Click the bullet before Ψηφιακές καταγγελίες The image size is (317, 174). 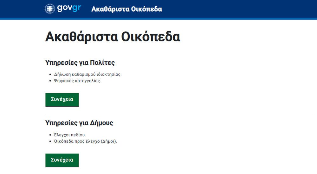click(x=50, y=81)
